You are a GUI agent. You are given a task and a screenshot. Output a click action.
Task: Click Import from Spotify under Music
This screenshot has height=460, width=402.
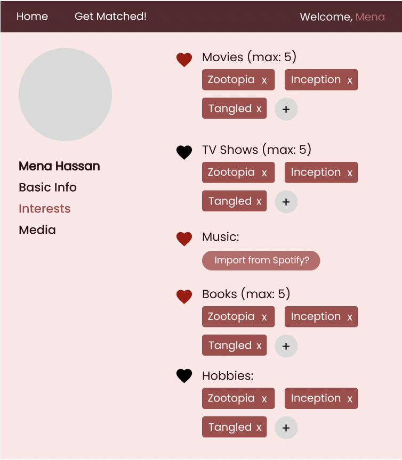coord(261,260)
